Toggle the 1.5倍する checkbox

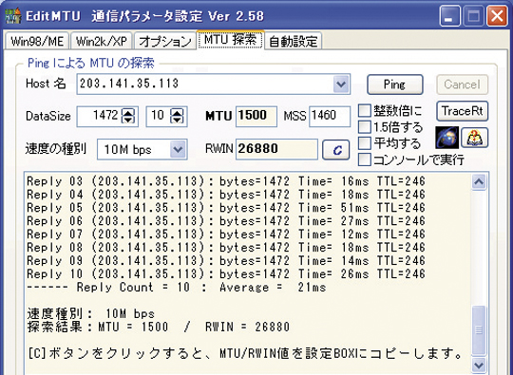tap(365, 127)
